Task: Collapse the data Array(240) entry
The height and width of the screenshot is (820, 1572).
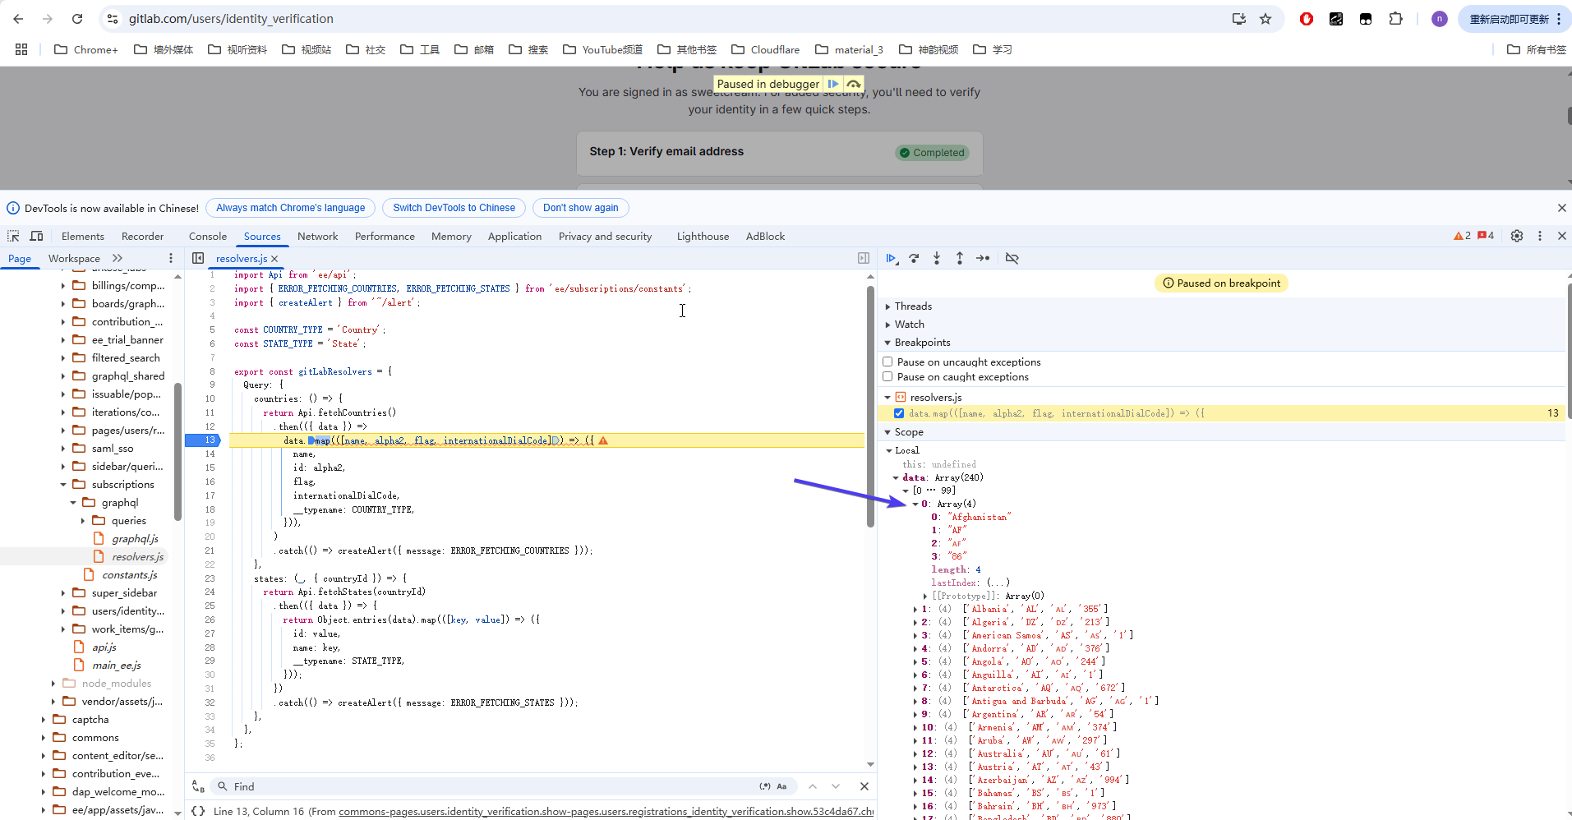Action: click(896, 477)
